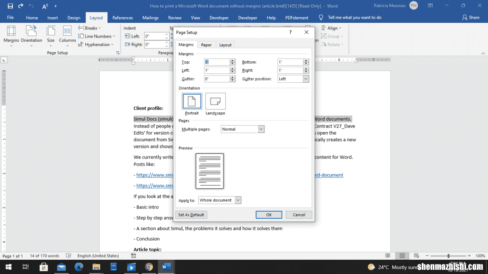The height and width of the screenshot is (274, 488).
Task: Click the Top margin input field
Action: point(217,62)
